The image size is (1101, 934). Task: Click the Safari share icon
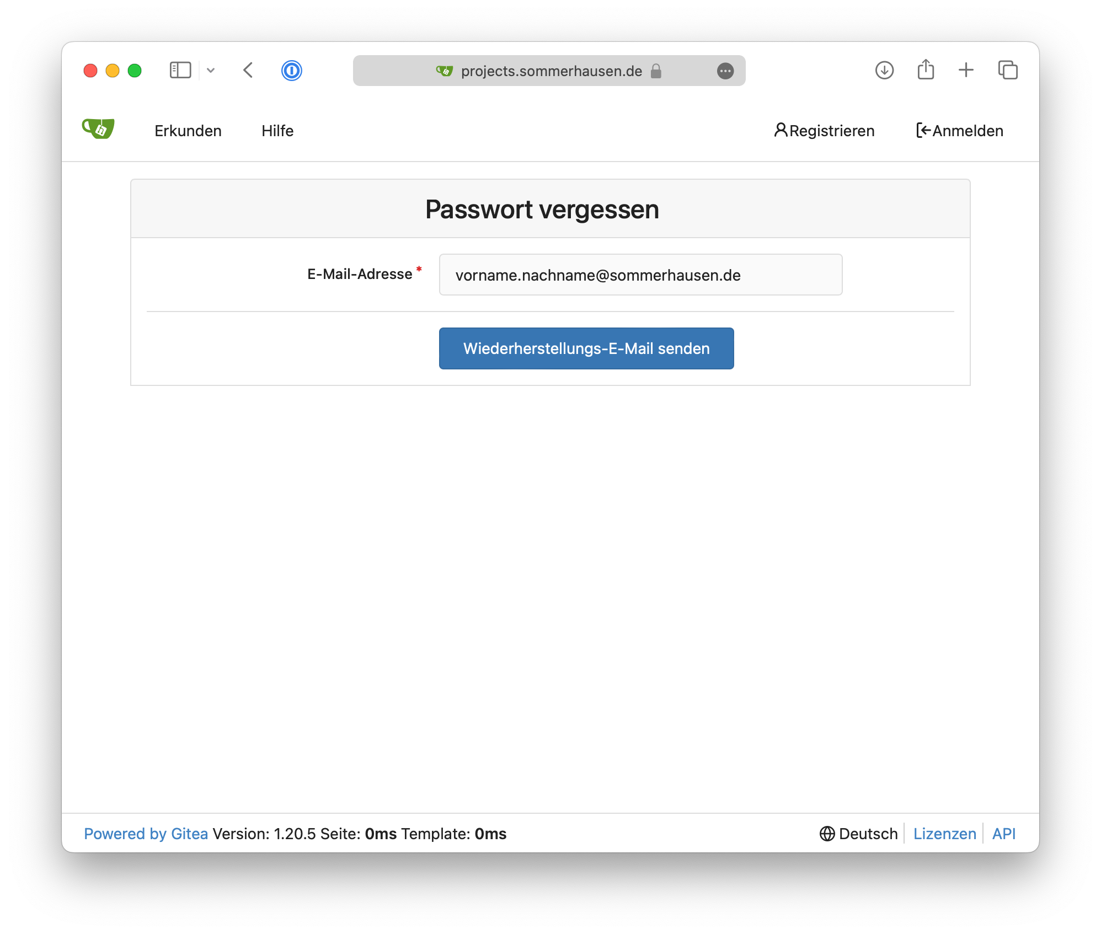[926, 70]
